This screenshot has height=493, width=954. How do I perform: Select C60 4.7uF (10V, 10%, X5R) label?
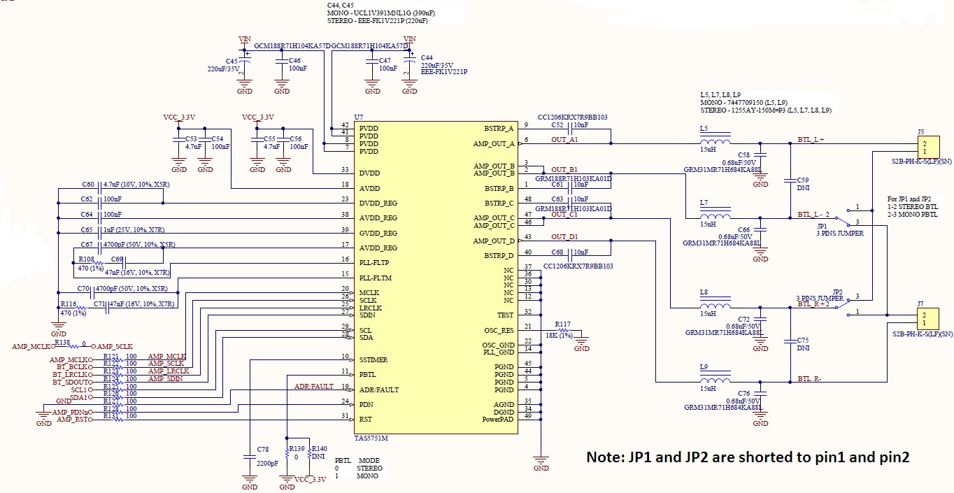click(136, 185)
